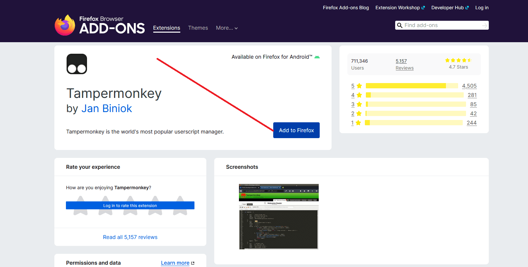The width and height of the screenshot is (528, 267).
Task: Click the search submit arrow
Action: pos(484,25)
